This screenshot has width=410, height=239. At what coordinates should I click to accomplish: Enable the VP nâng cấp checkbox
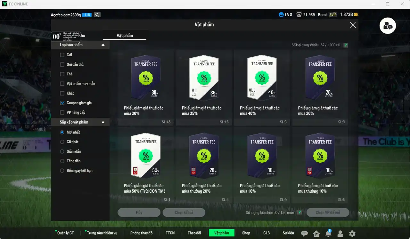tap(62, 112)
